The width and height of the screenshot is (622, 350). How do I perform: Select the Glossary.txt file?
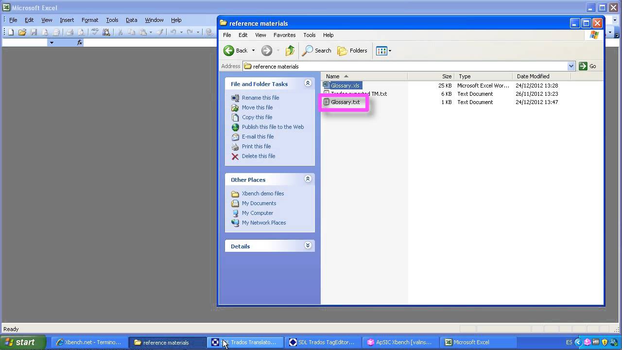(342, 102)
